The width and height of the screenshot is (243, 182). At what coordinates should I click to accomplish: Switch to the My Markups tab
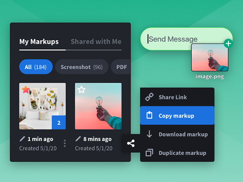[39, 42]
